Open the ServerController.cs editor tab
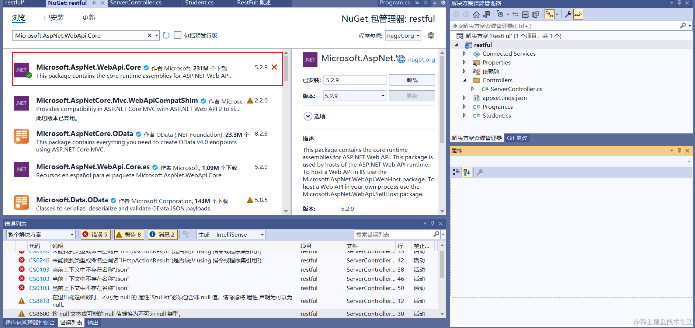 click(136, 3)
